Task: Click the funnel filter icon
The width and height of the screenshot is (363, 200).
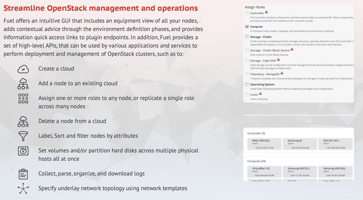Action: pyautogui.click(x=23, y=136)
